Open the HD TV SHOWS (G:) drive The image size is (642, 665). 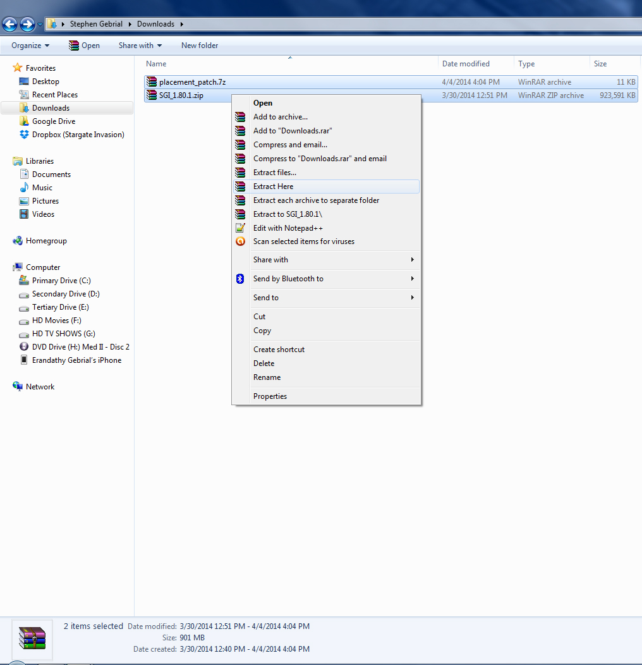point(64,333)
